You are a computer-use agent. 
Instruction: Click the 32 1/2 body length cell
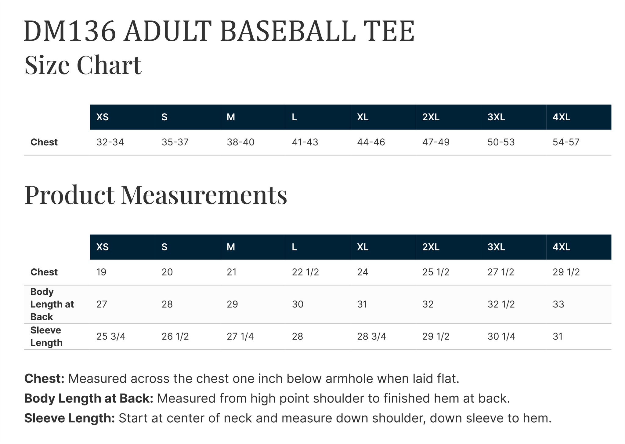point(501,304)
